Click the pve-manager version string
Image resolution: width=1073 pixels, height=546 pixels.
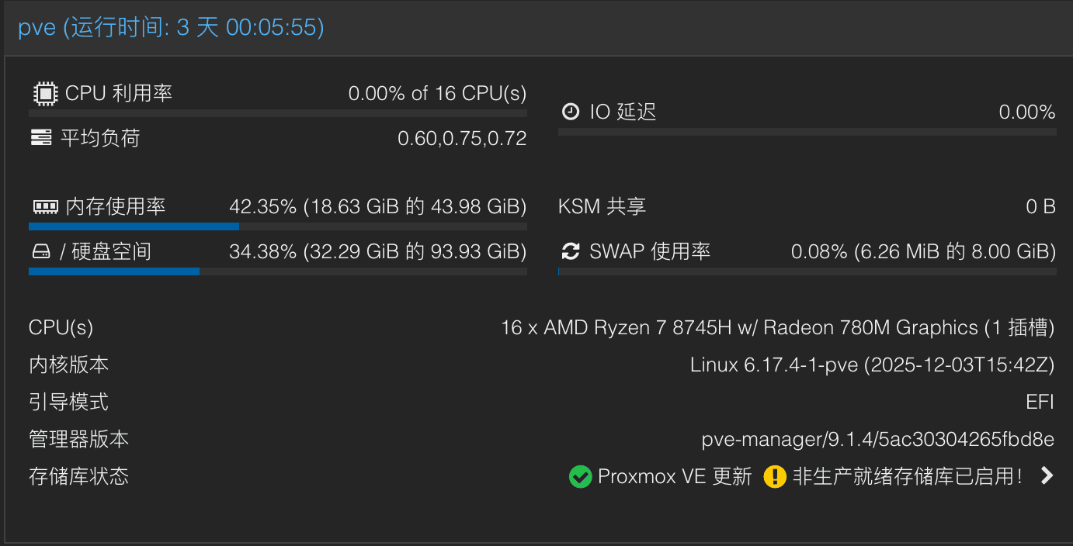[877, 440]
